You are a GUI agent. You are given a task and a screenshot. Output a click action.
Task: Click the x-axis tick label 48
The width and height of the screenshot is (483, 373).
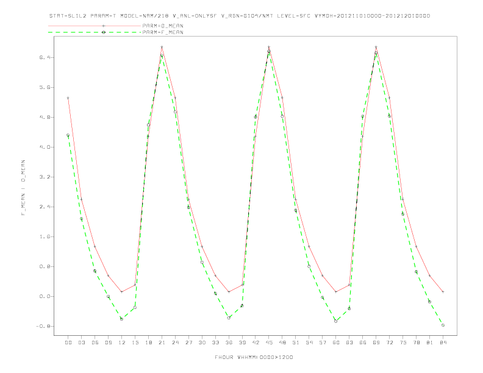282,343
